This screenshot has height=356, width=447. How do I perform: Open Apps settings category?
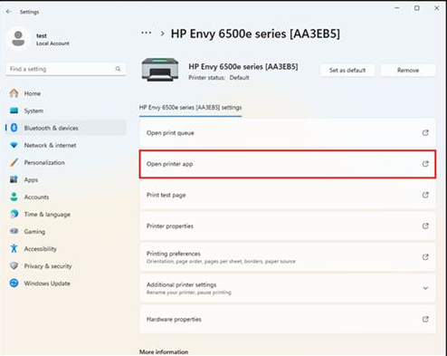pyautogui.click(x=65, y=179)
